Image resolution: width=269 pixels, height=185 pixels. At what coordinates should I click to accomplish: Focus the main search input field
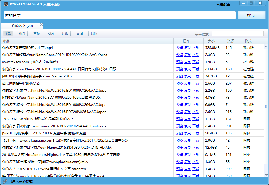120,15
